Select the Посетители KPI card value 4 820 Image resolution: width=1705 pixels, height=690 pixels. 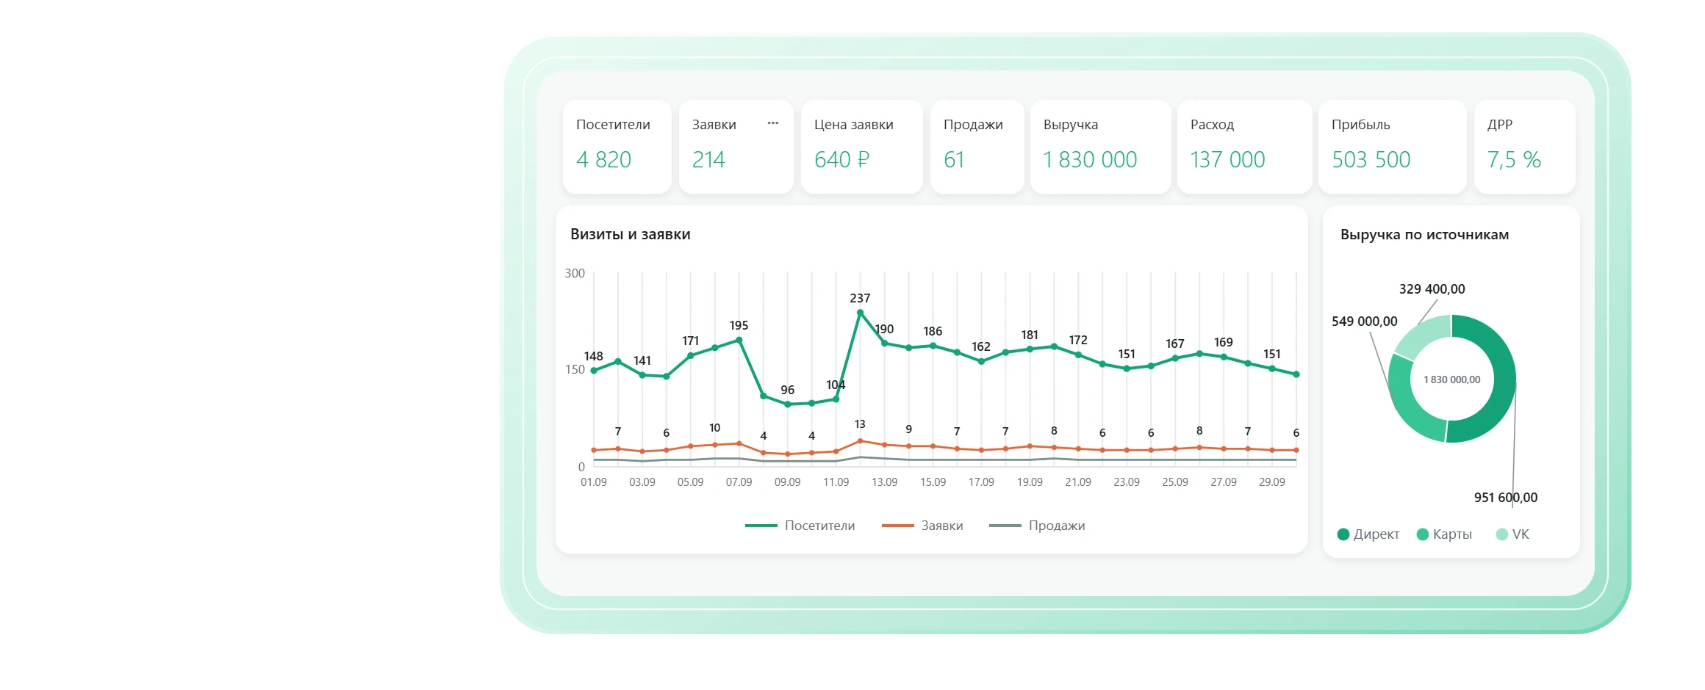point(603,159)
